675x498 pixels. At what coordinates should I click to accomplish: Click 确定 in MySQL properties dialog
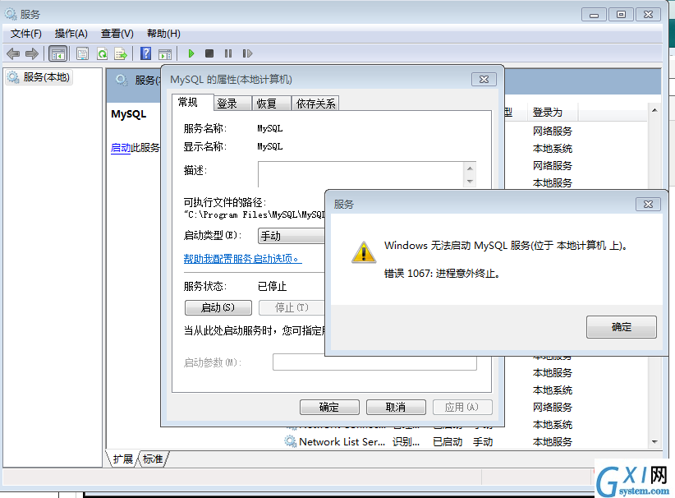(x=329, y=407)
